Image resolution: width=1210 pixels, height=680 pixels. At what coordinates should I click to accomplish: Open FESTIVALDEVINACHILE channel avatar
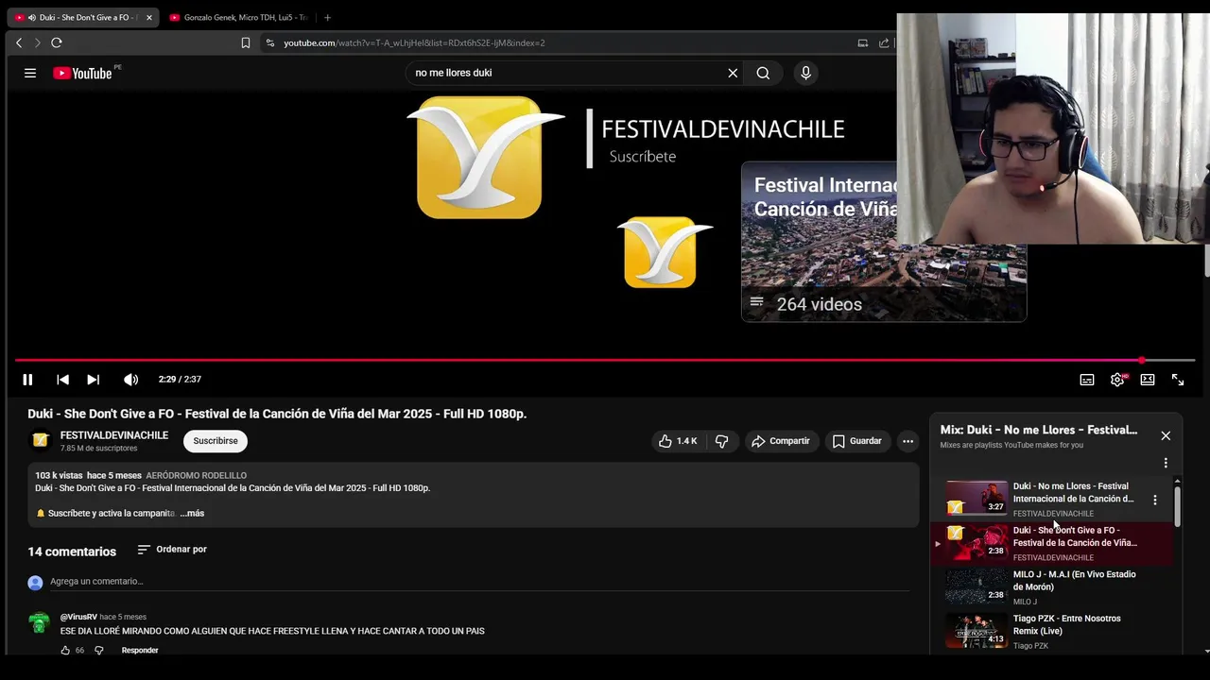point(40,440)
